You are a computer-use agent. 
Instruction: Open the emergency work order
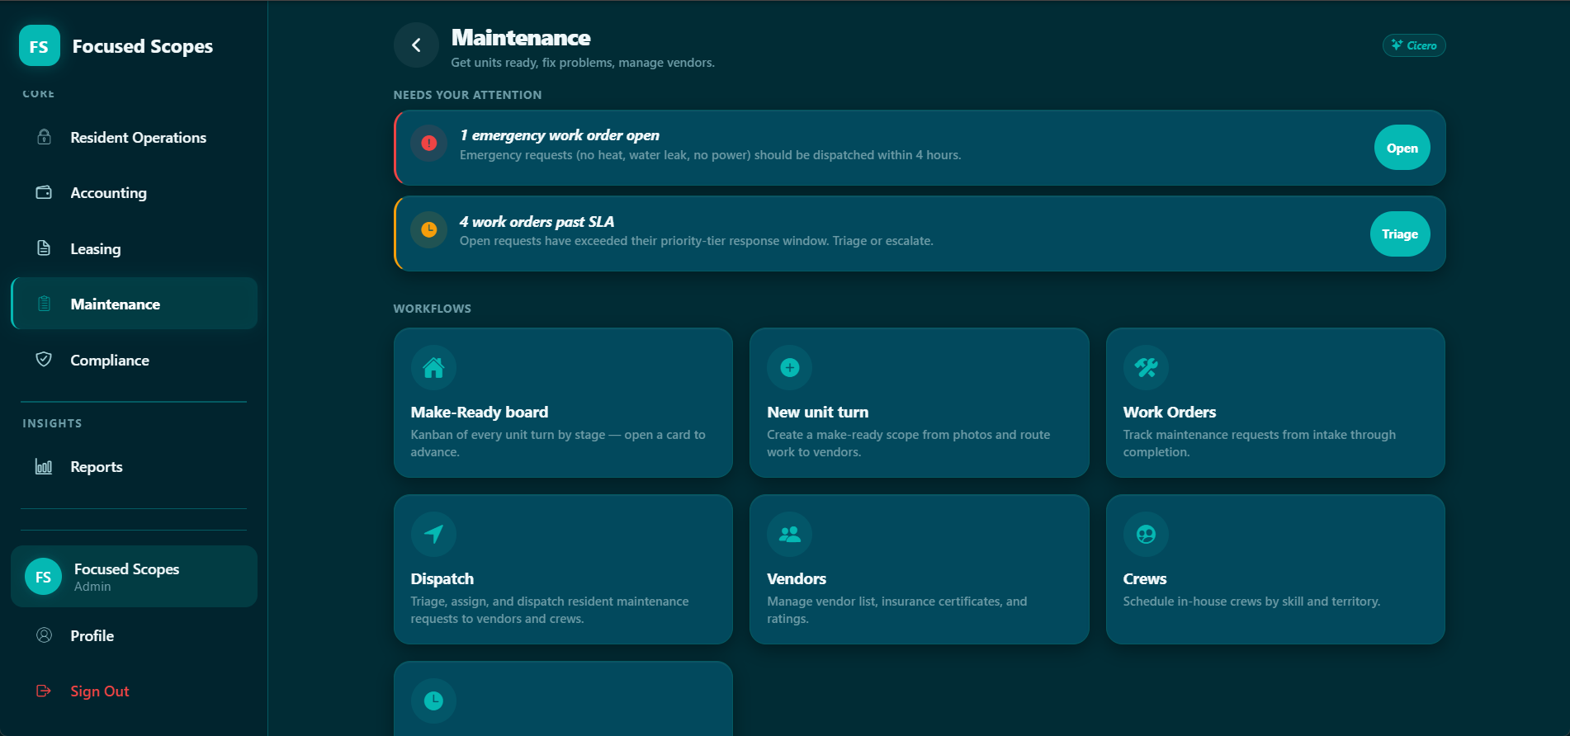coord(1402,148)
